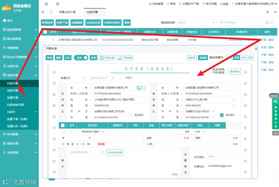Tick the select-all checkbox in invoice item header
Viewport: 279px width, 187px height.
(x=63, y=126)
